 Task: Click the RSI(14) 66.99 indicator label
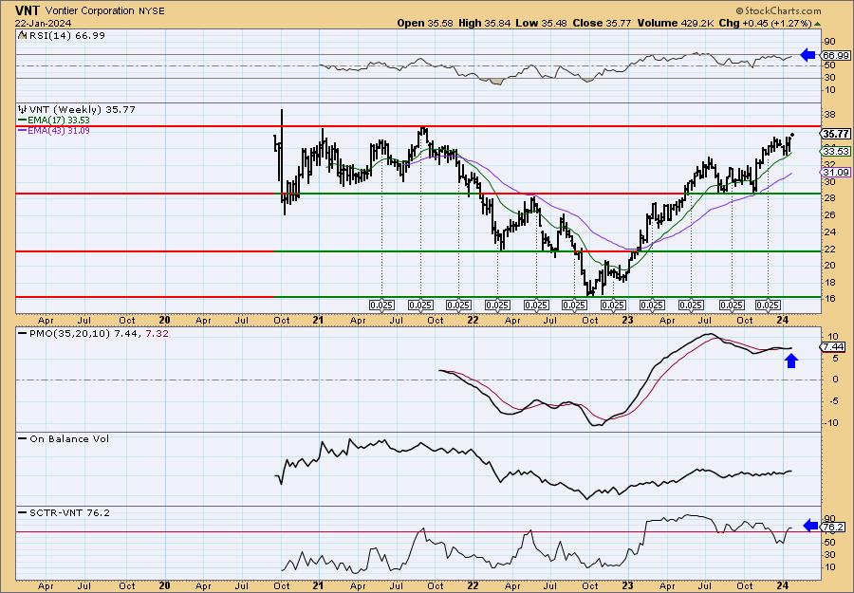pyautogui.click(x=67, y=35)
